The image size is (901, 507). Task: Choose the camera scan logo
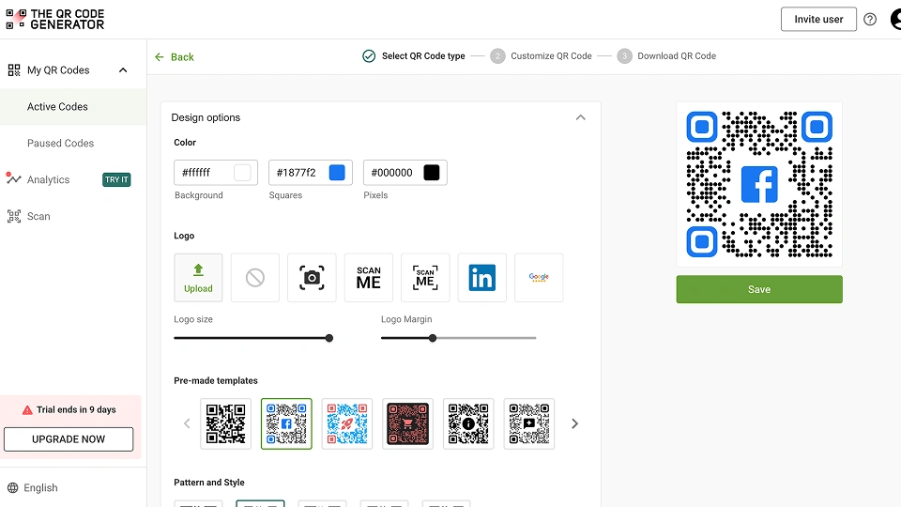(312, 277)
